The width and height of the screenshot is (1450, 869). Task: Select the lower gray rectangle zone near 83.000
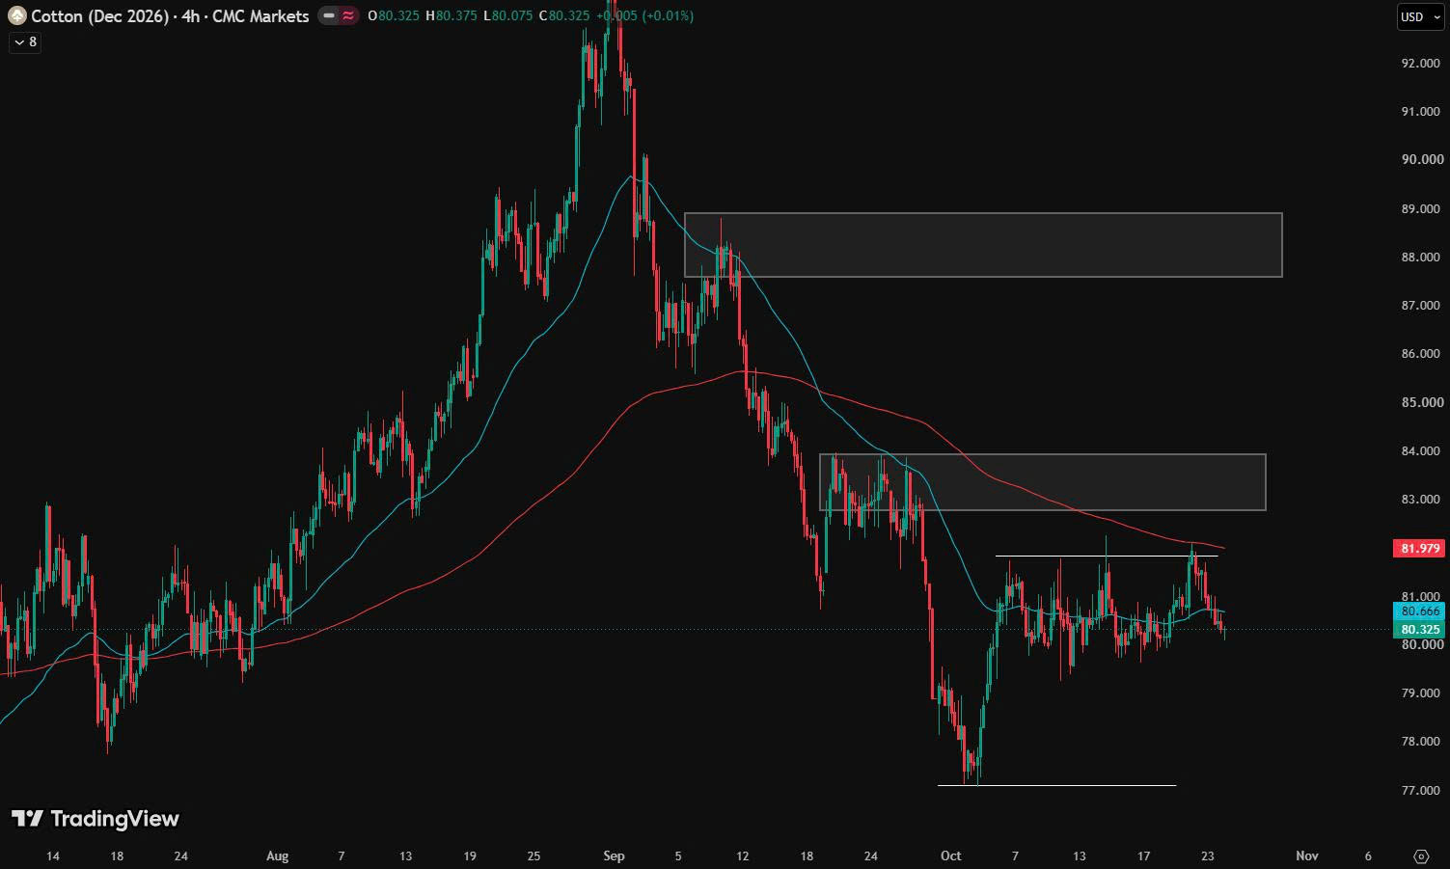pyautogui.click(x=1043, y=482)
